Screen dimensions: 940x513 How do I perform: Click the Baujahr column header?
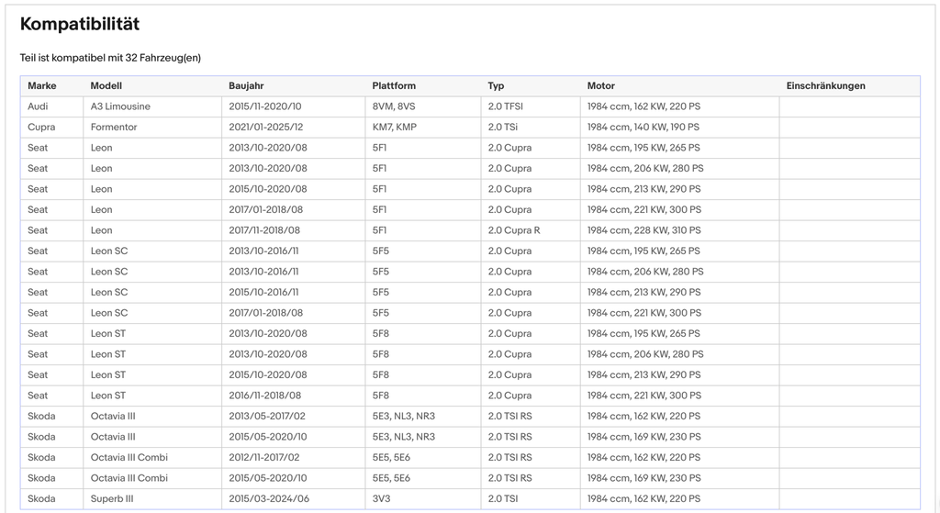[x=246, y=85]
